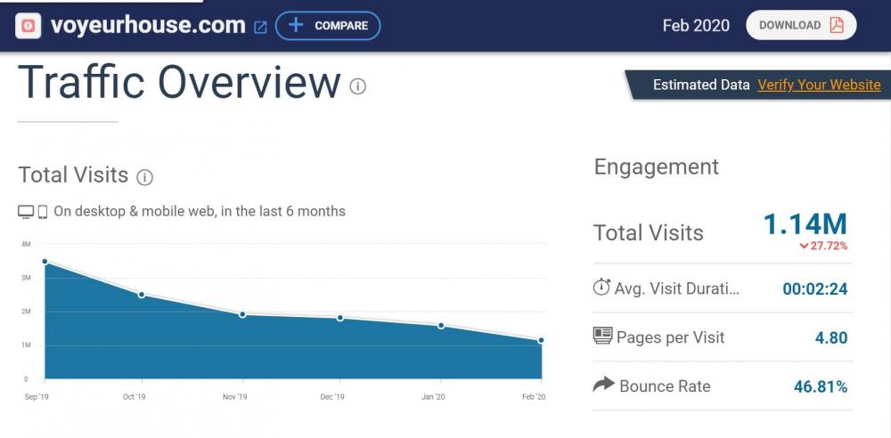Viewport: 891px width, 438px height.
Task: Select the Feb '20 data point on chart
Action: coord(541,340)
